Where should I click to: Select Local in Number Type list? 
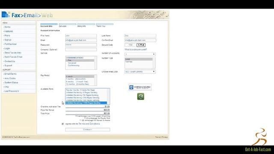point(139,59)
